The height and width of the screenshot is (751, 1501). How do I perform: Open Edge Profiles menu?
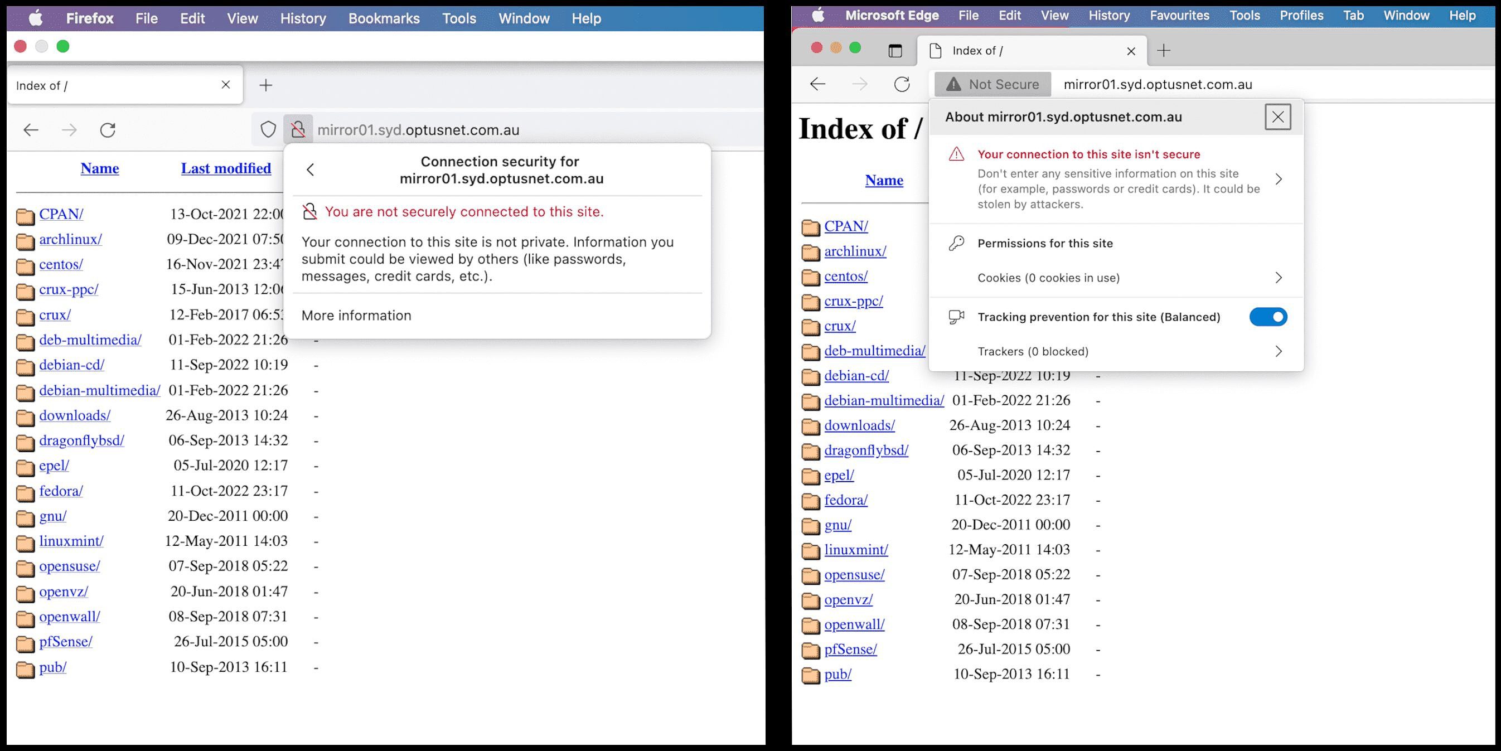[1301, 16]
